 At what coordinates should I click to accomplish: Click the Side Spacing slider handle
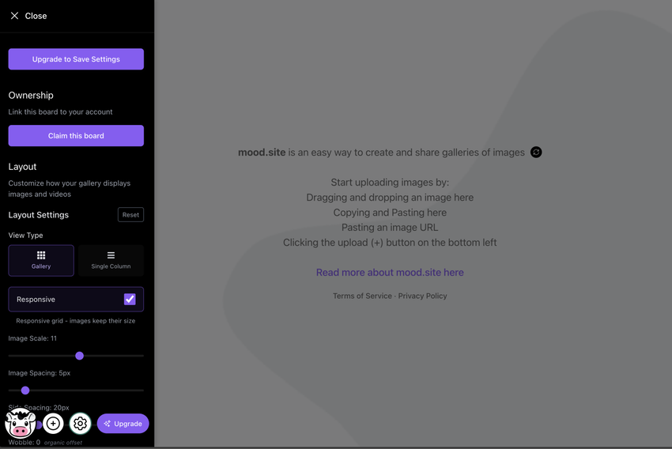(x=39, y=425)
